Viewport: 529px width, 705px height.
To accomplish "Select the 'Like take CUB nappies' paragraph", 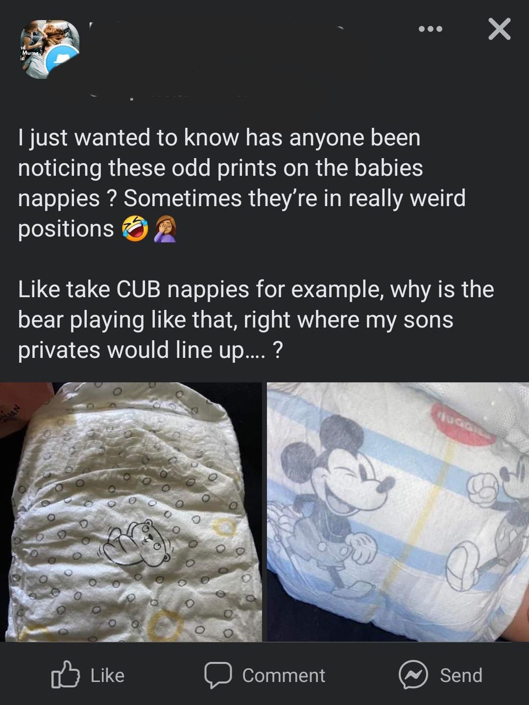I will (x=256, y=320).
